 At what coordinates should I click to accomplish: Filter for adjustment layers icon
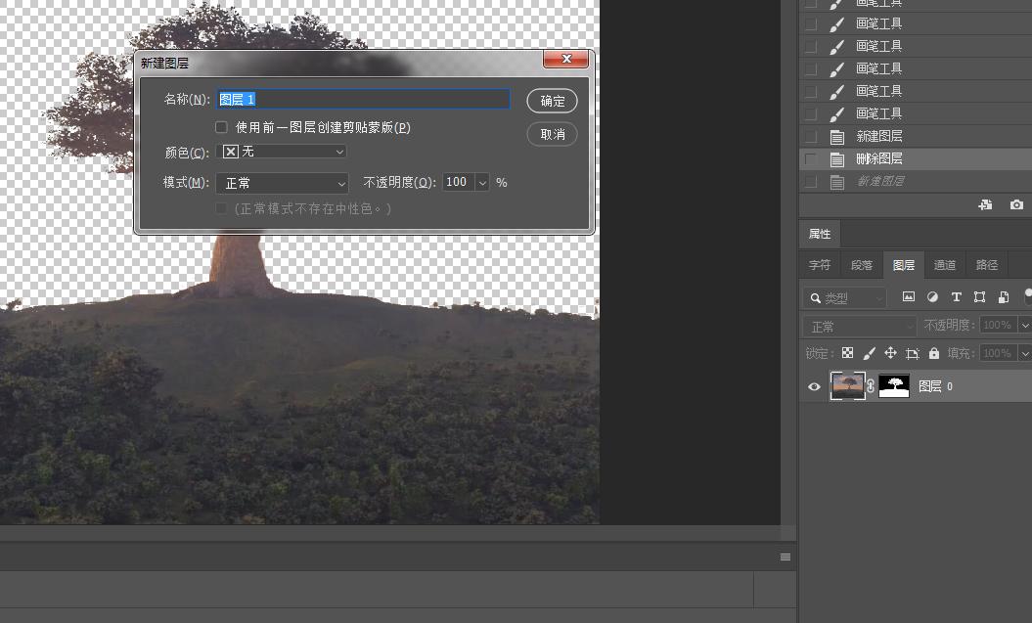[x=932, y=296]
